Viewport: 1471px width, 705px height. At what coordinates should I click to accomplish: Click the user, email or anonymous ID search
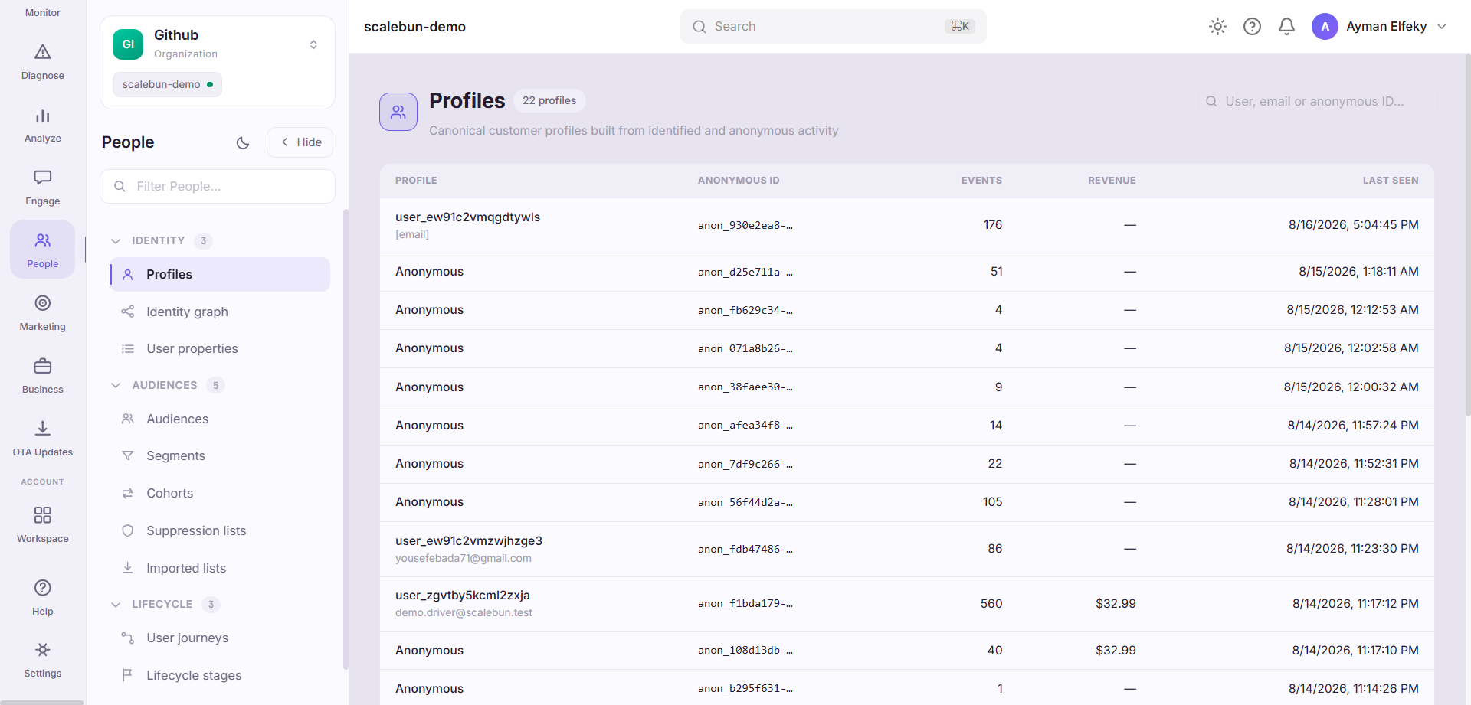coord(1315,101)
